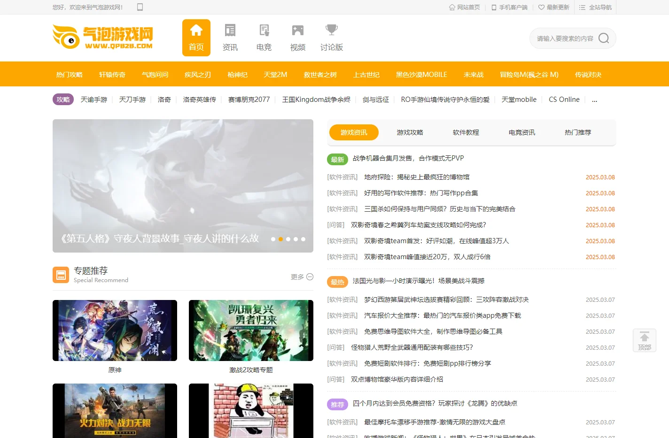Select the fifth carousel dot

click(303, 239)
